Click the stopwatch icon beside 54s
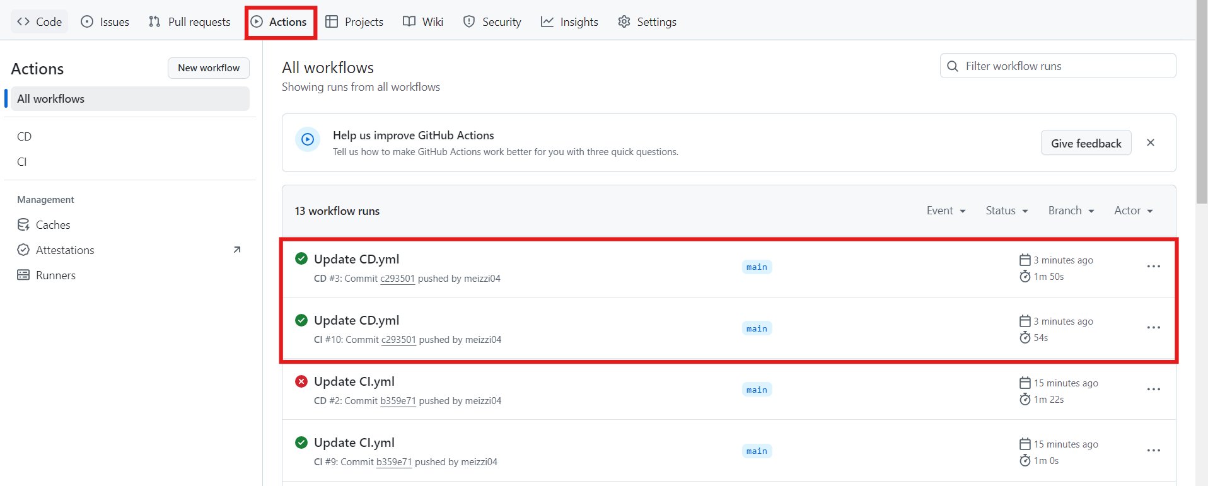 click(1025, 337)
